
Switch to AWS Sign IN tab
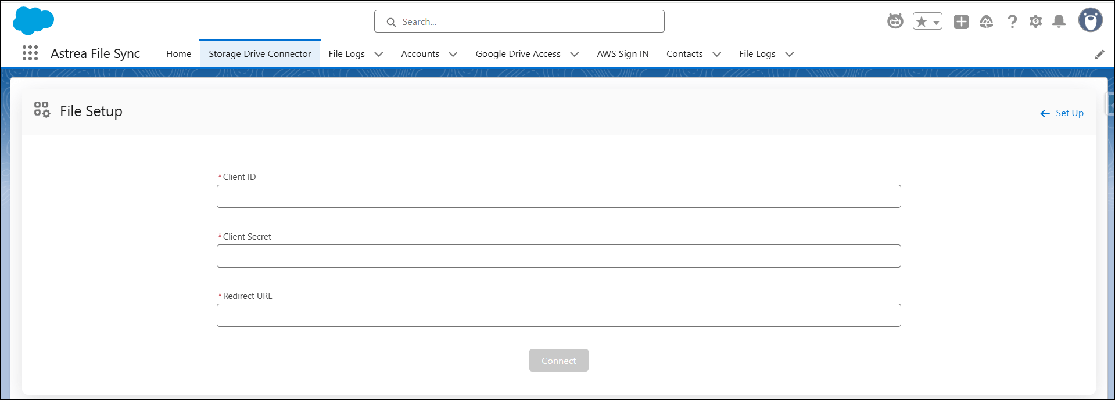click(622, 53)
